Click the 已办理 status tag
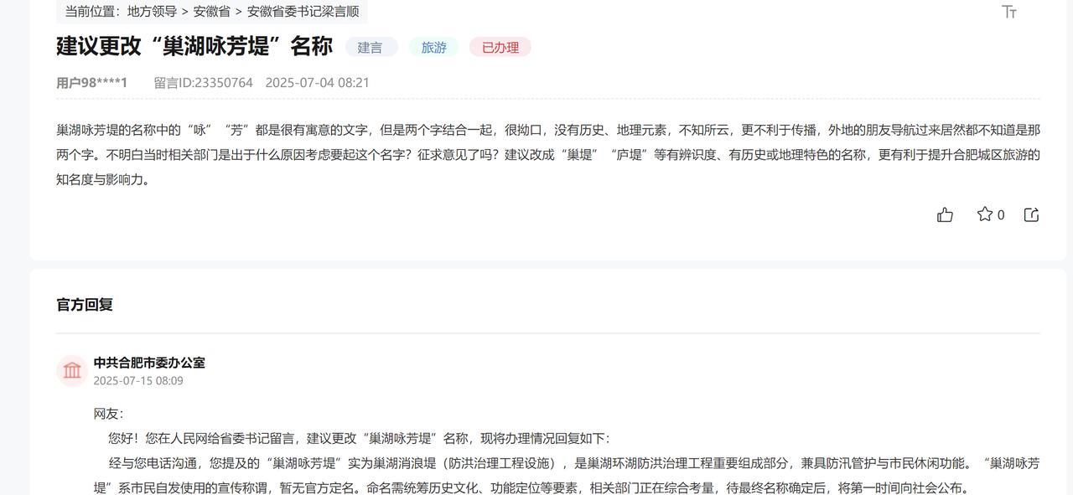 500,48
